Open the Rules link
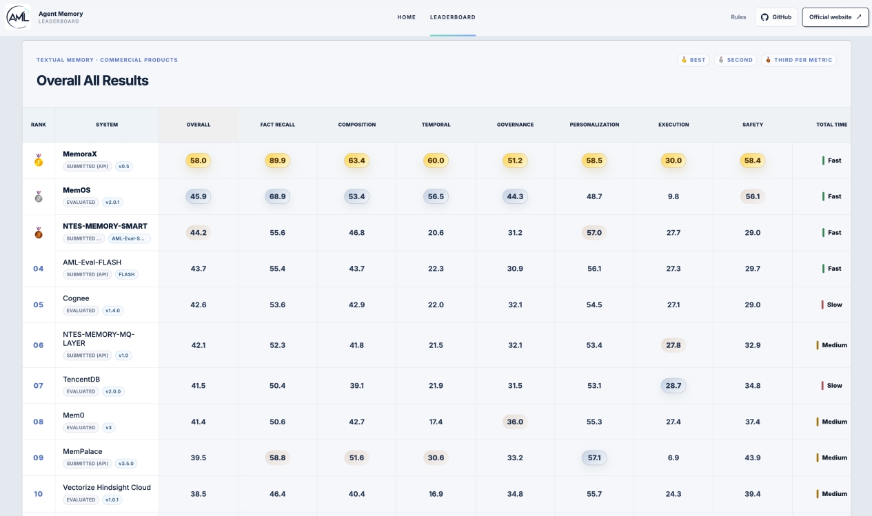The height and width of the screenshot is (516, 872). click(x=738, y=17)
